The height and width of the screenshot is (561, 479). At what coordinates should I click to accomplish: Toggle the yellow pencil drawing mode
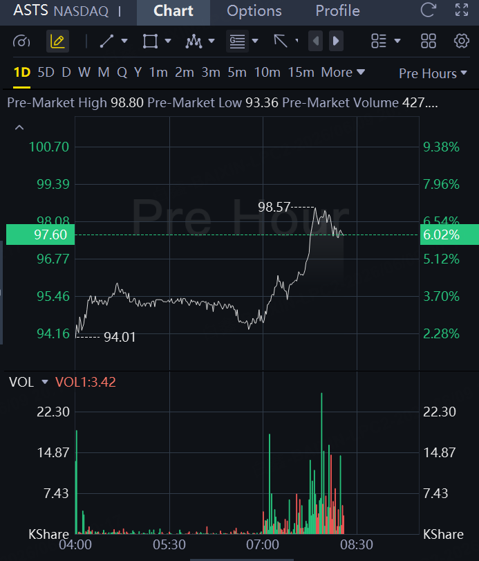(x=57, y=42)
